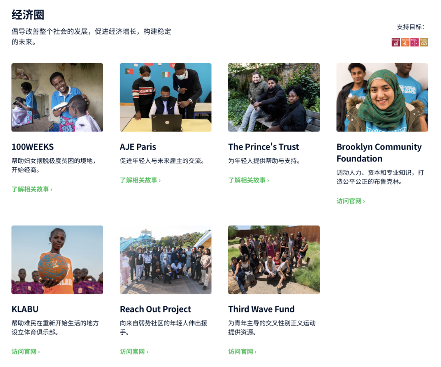
Task: Click the KLABU heading text
Action: coord(25,309)
